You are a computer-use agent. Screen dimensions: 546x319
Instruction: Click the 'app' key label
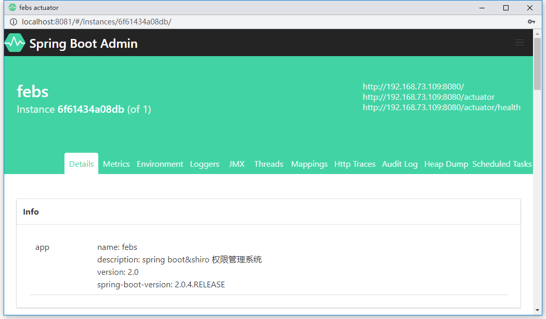42,247
